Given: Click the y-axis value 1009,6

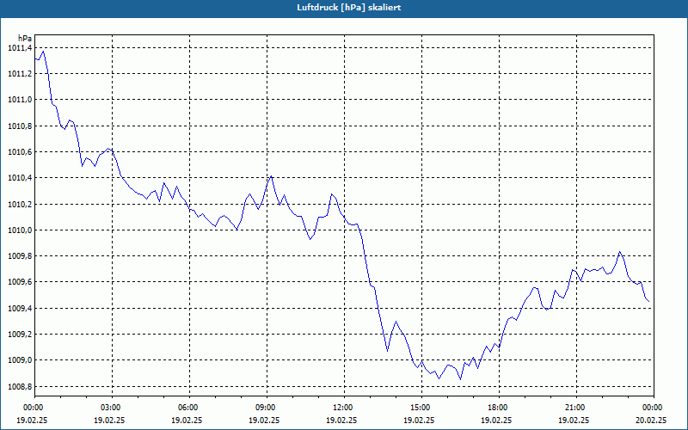Looking at the screenshot, I should 20,282.
